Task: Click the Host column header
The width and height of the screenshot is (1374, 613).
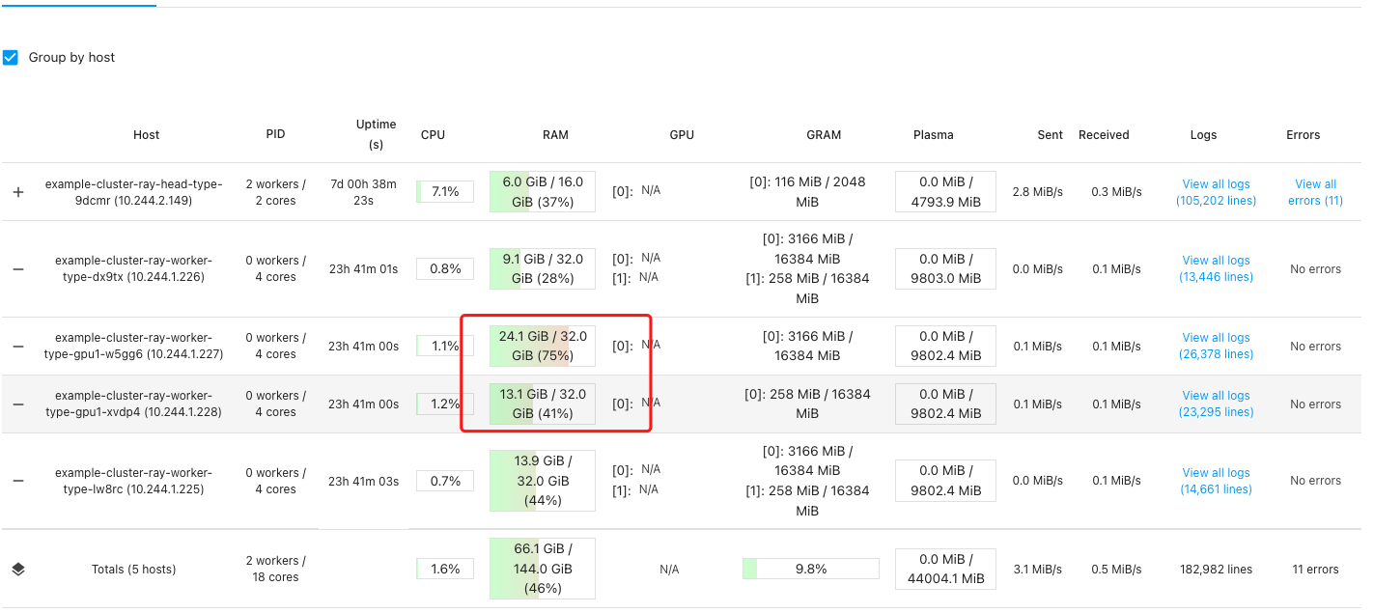Action: [x=147, y=135]
